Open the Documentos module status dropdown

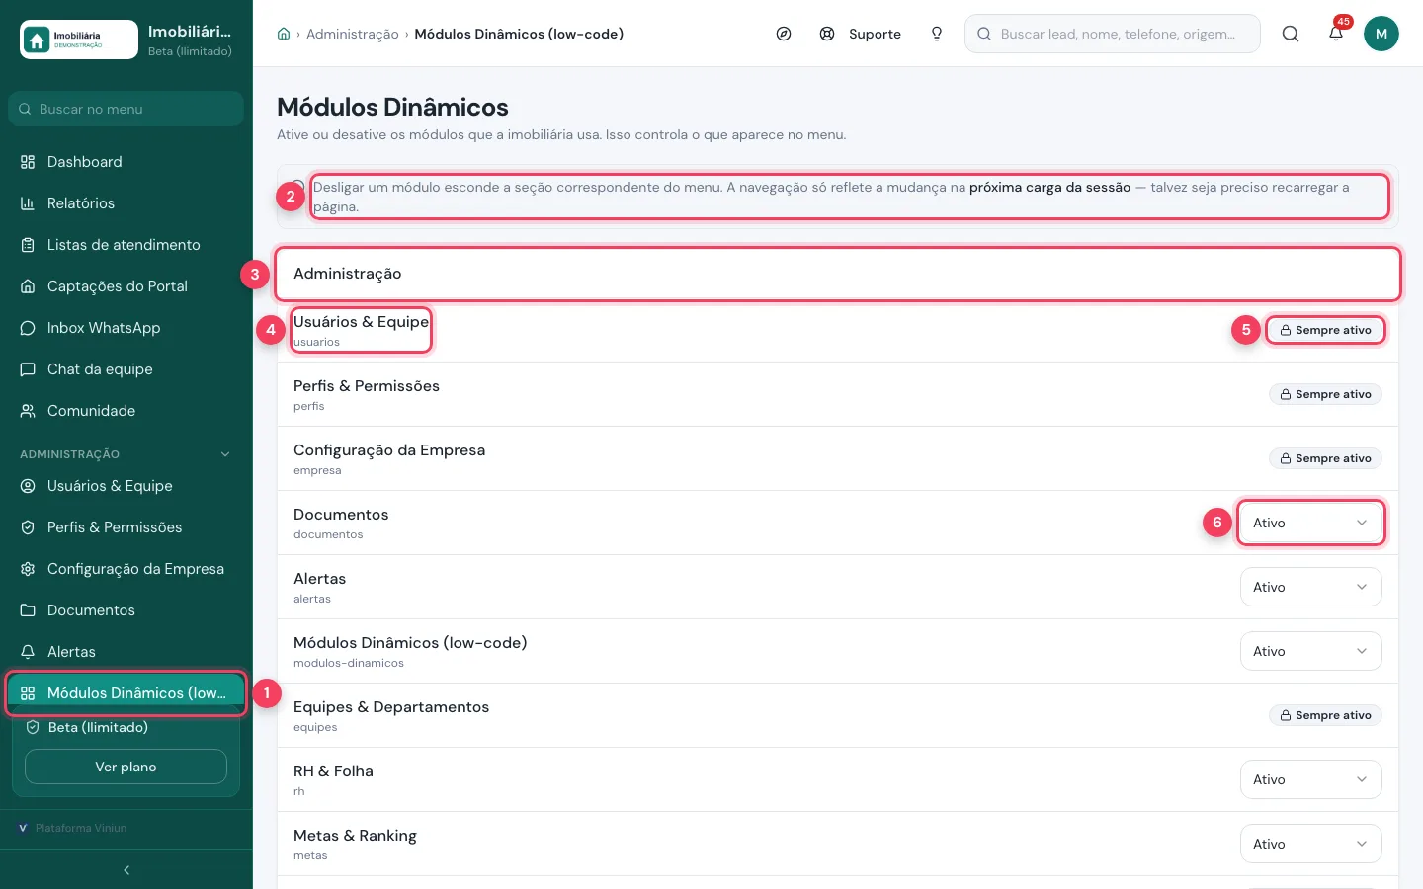[x=1310, y=523]
